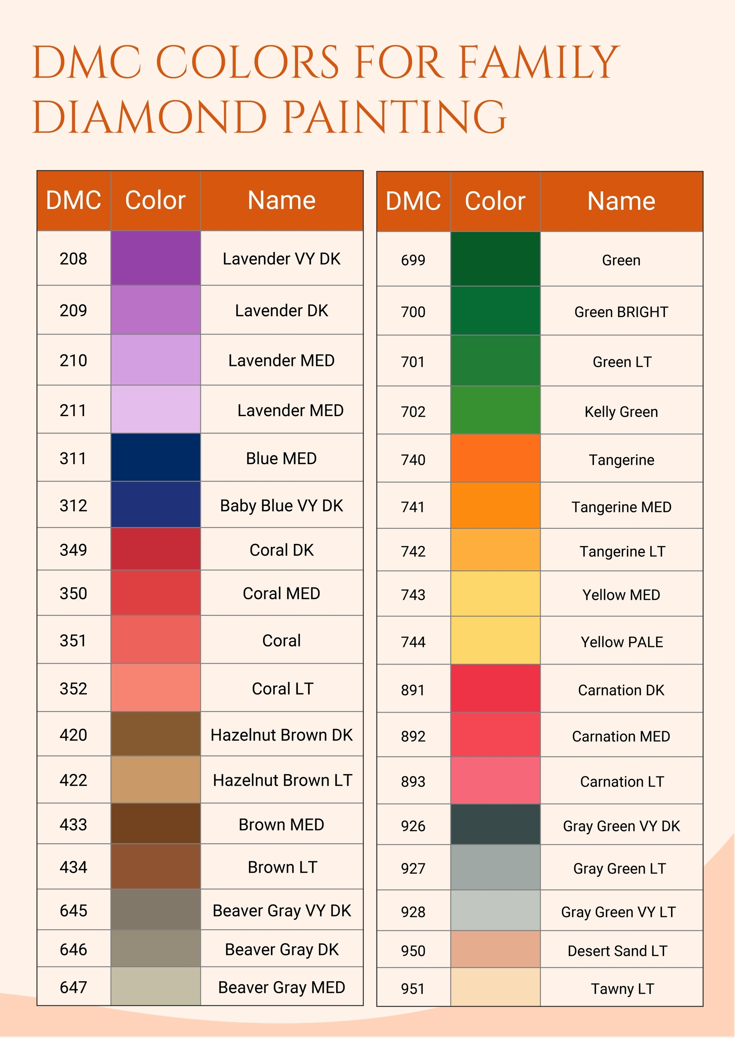The width and height of the screenshot is (735, 1038).
Task: Click the Coral LT color swatch
Action: coord(155,688)
